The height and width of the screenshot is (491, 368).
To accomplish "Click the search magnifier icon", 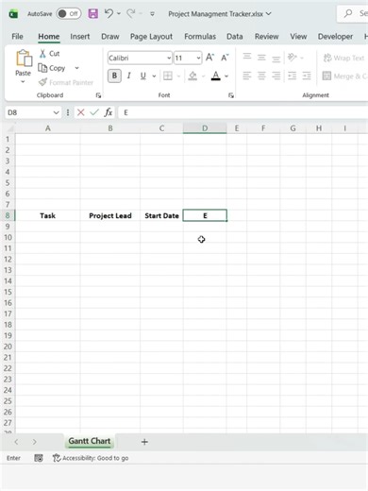I will click(348, 13).
